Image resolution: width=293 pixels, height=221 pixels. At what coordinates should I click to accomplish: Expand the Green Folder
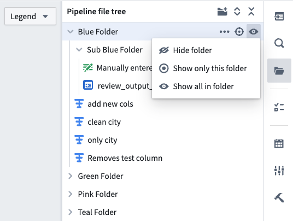71,176
